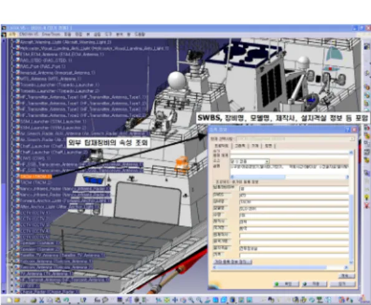Open the current selection combo box in dialog
The width and height of the screenshot is (371, 305).
click(x=296, y=138)
